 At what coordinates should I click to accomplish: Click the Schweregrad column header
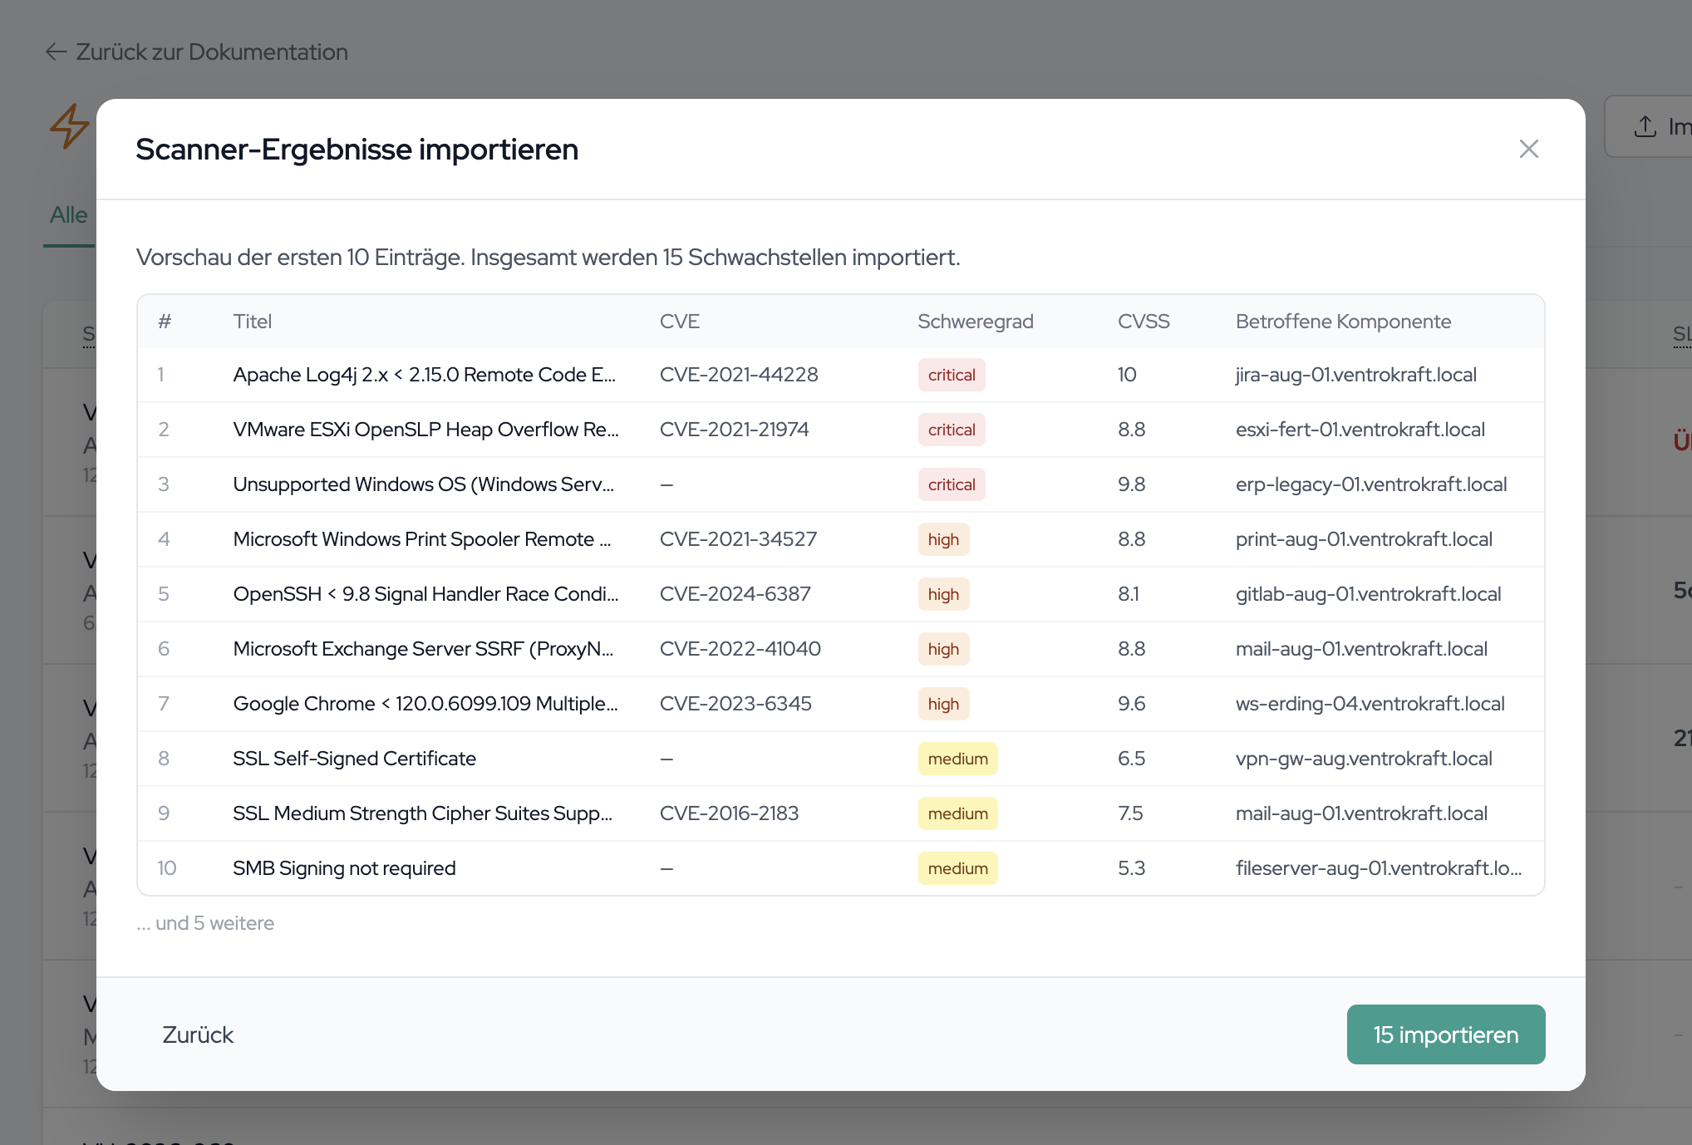(x=975, y=322)
